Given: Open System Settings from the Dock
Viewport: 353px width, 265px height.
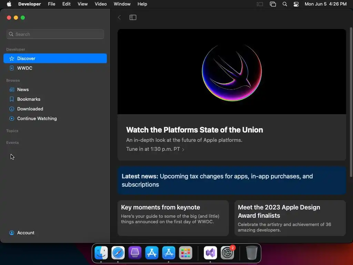Looking at the screenshot, I should (x=227, y=252).
